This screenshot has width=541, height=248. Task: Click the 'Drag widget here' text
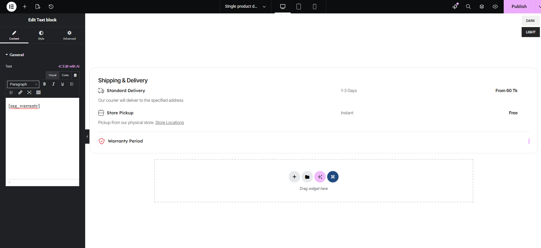[x=313, y=189]
